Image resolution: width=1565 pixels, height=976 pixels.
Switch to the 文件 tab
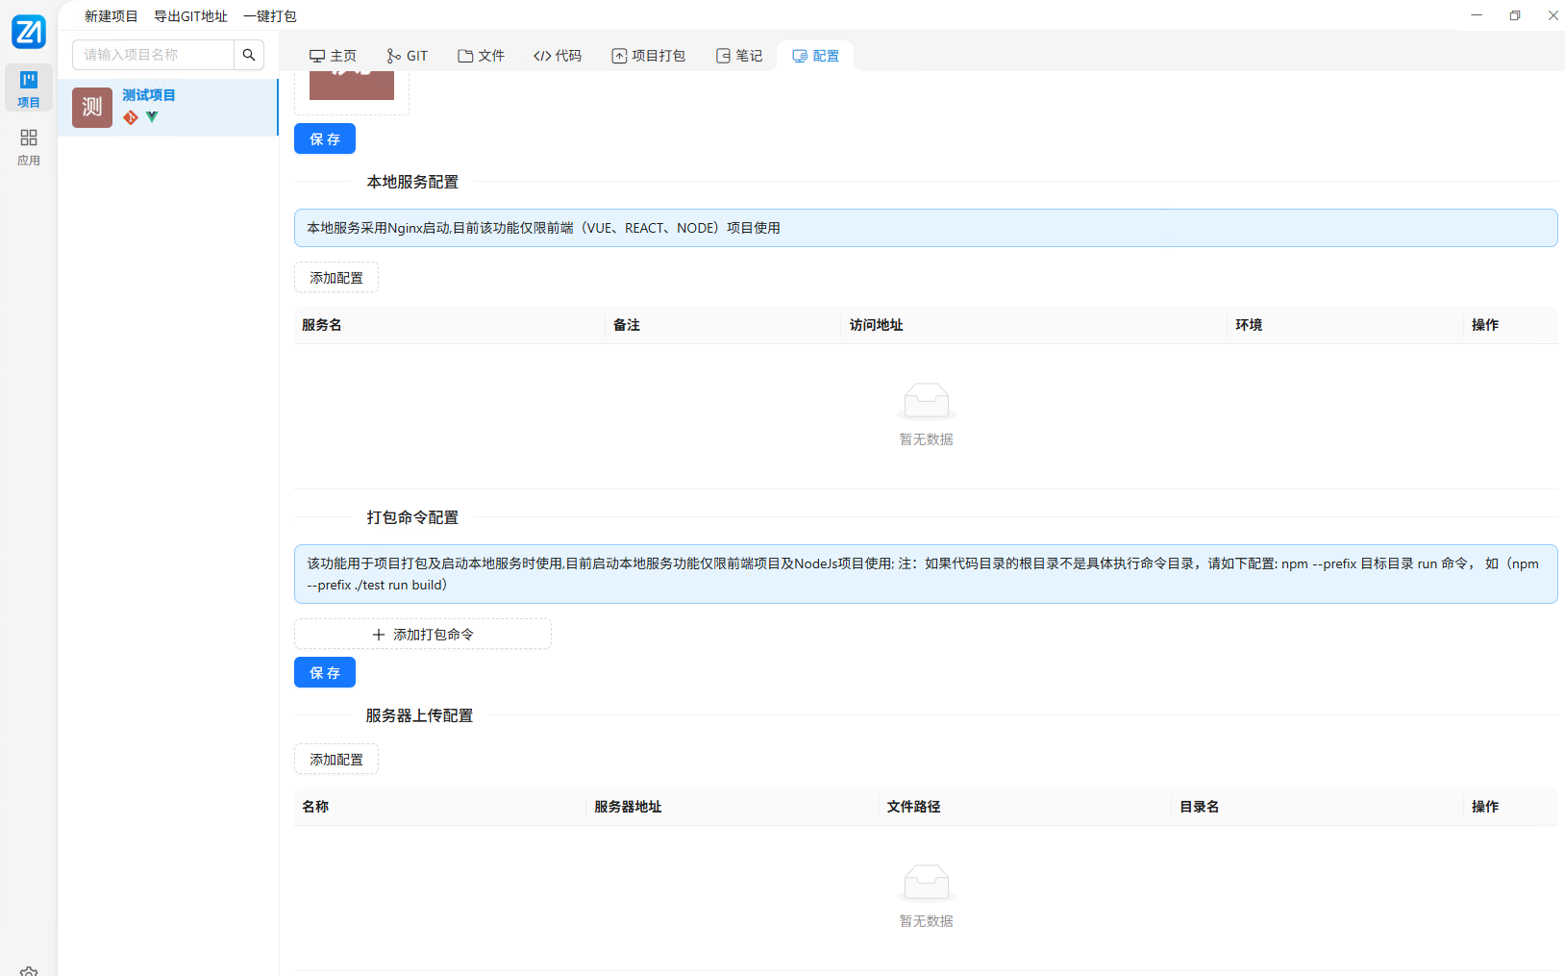[x=481, y=56]
